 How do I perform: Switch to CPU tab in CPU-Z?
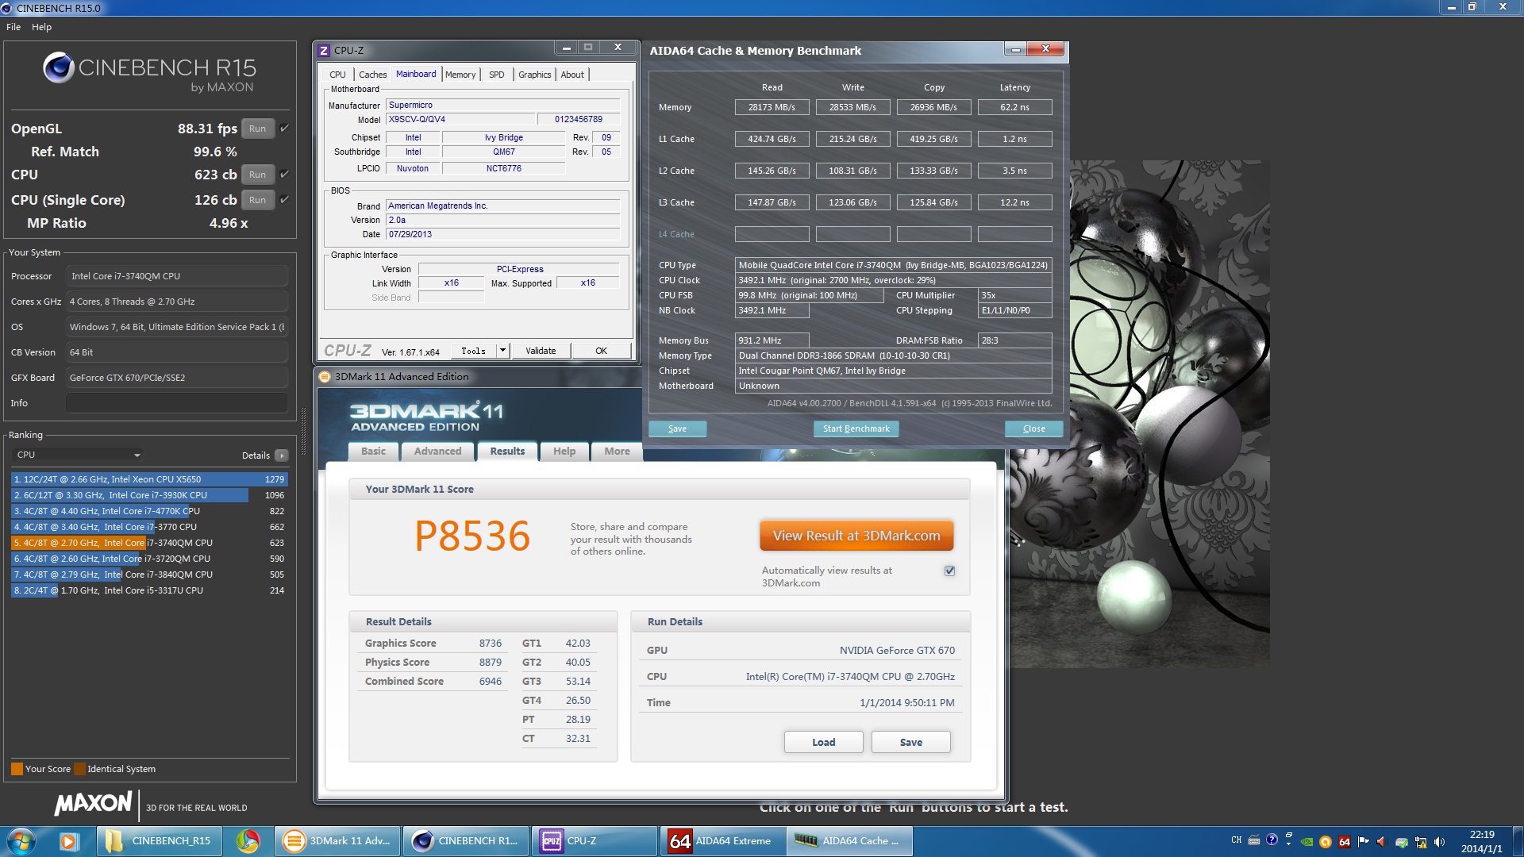click(x=337, y=75)
